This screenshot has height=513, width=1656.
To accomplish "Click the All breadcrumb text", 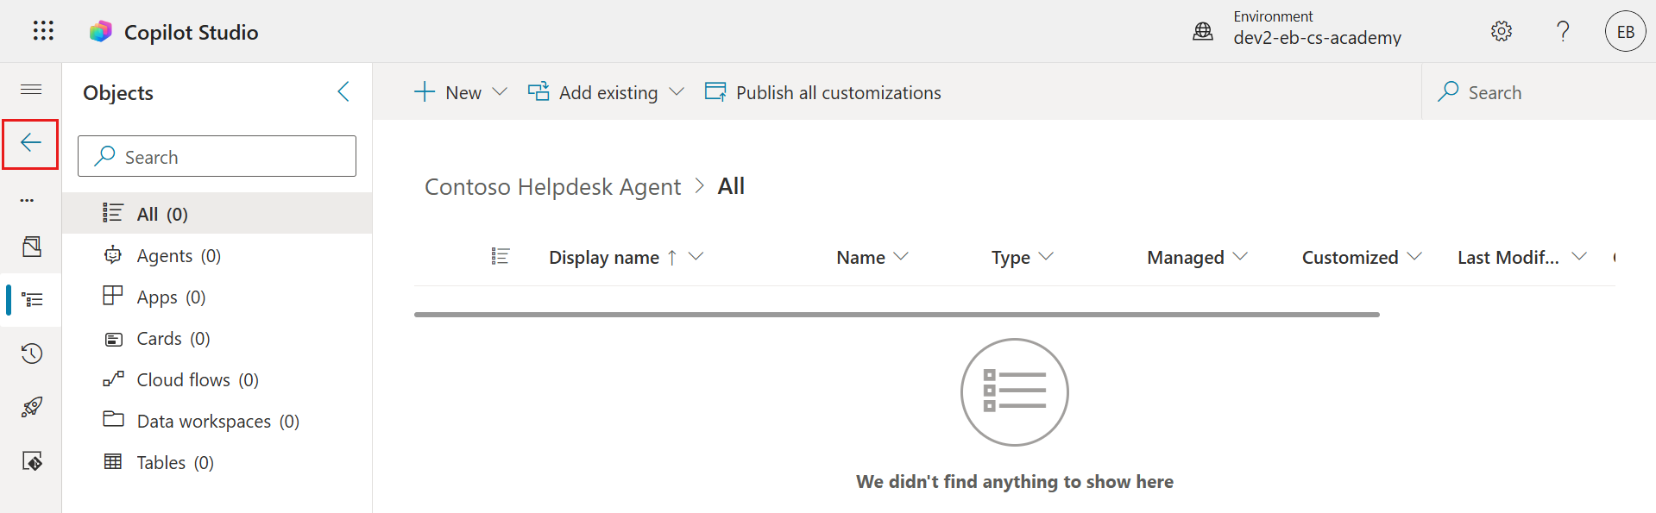I will 731,186.
